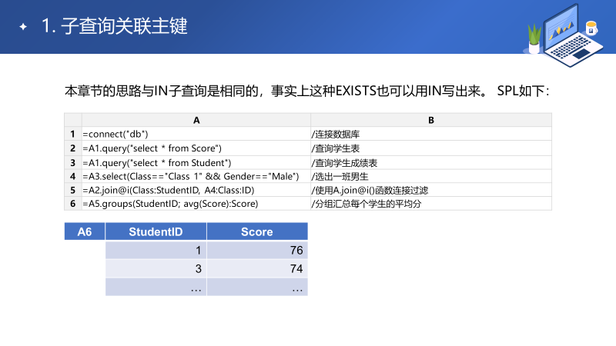Select column header A in the SPL grid

196,120
